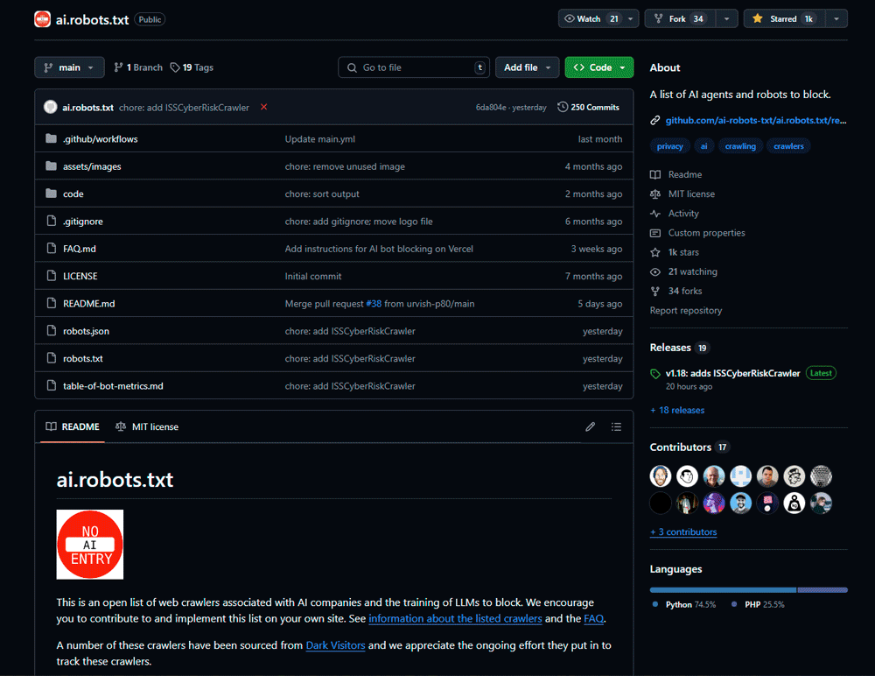The width and height of the screenshot is (875, 676).
Task: Open pull request #38 link
Action: click(374, 303)
